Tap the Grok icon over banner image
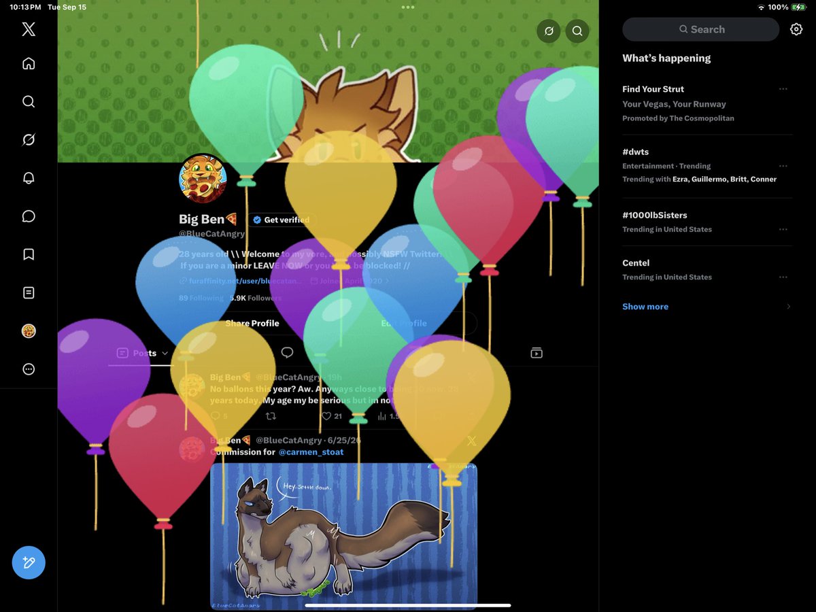Viewport: 816px width, 612px height. click(x=548, y=31)
